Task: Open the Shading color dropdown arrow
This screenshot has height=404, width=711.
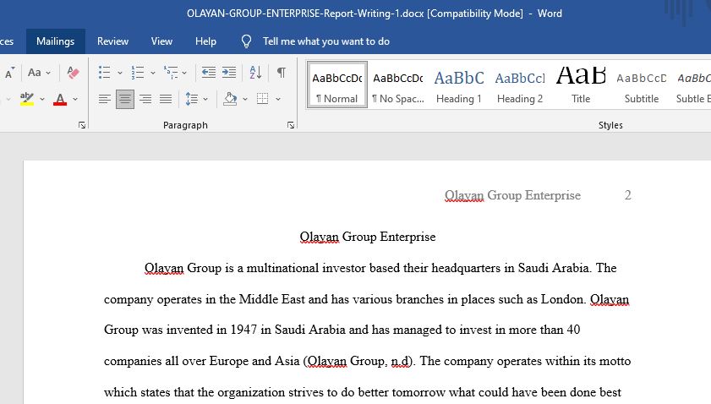Action: (245, 99)
